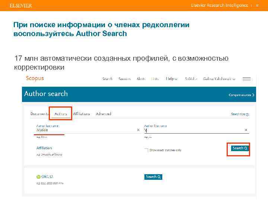268x201 pixels.
Task: Click the Elsevier Research Intelligence header text
Action: [x=219, y=5]
